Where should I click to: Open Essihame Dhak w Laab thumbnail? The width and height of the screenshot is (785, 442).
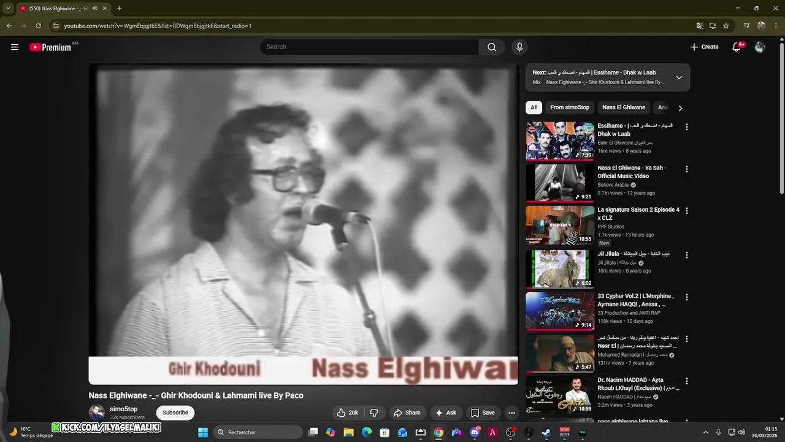[560, 141]
